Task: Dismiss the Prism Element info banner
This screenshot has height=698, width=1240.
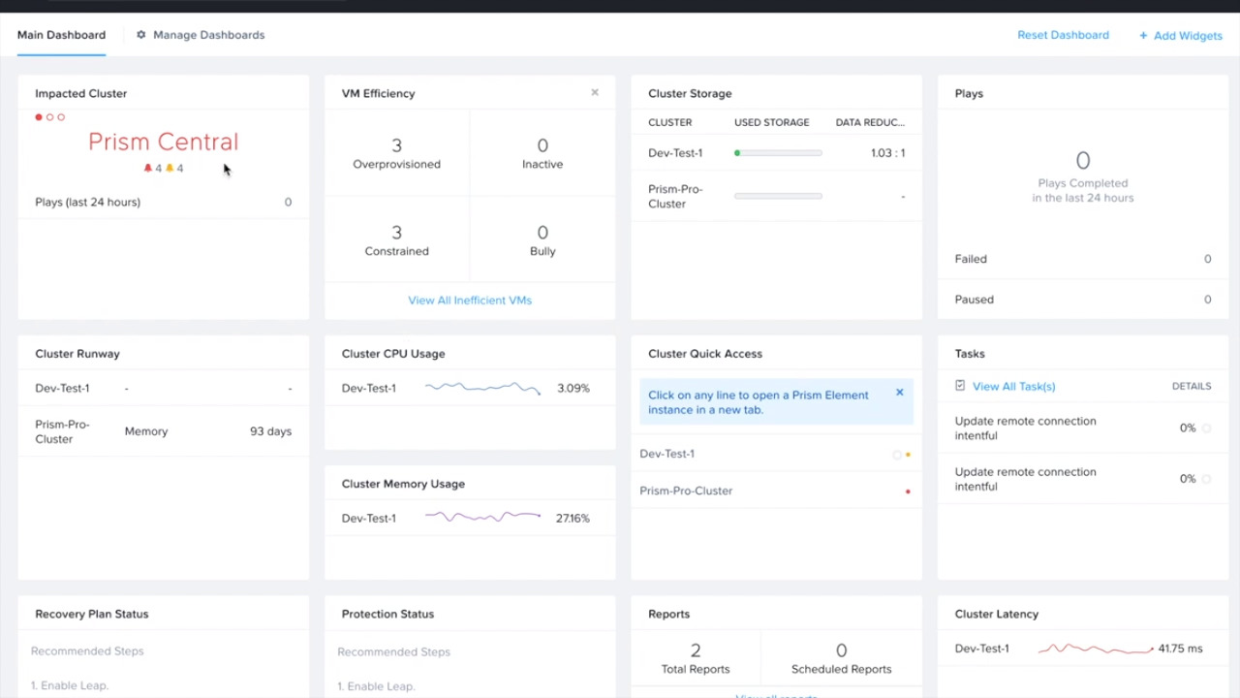Action: pyautogui.click(x=899, y=393)
